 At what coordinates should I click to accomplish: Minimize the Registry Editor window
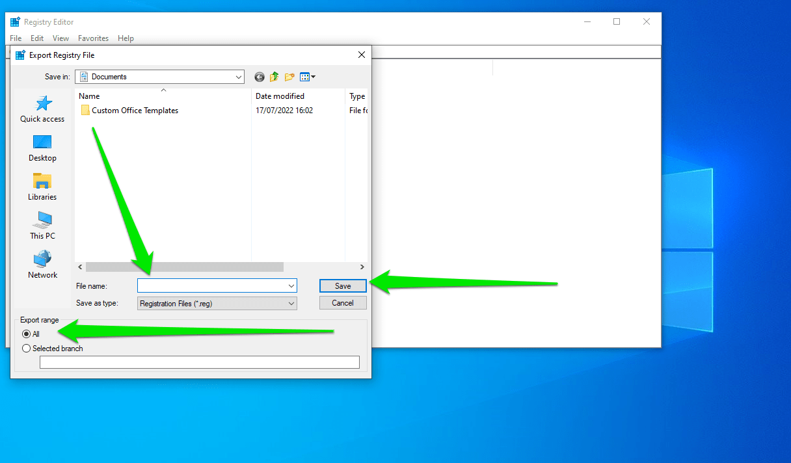click(587, 21)
